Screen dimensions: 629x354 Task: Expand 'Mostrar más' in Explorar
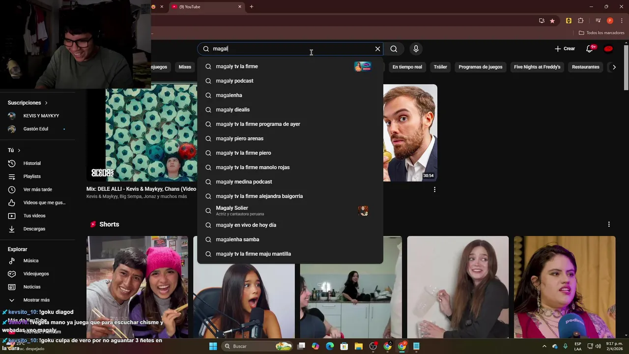[37, 300]
